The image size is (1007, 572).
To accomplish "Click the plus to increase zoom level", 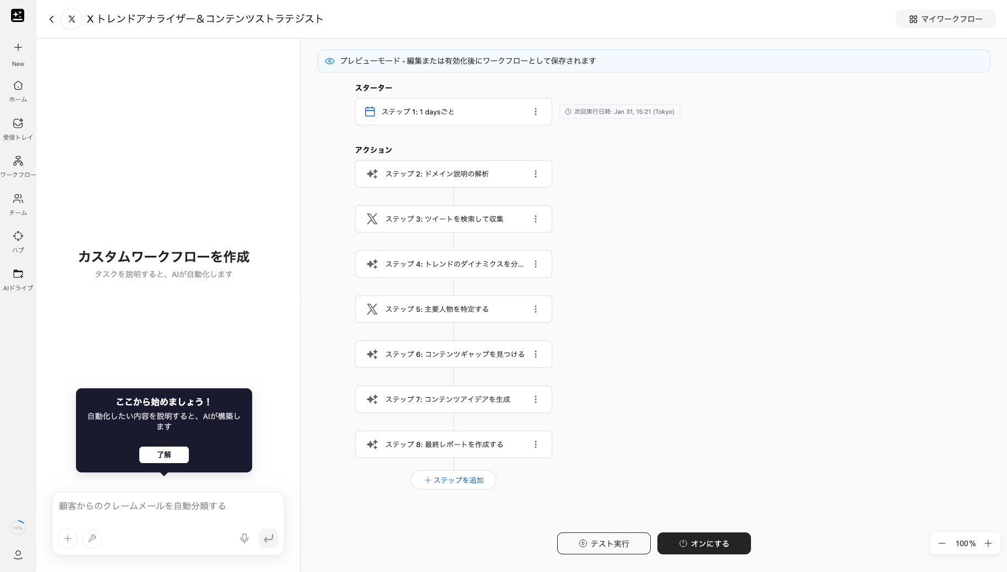I will [988, 543].
